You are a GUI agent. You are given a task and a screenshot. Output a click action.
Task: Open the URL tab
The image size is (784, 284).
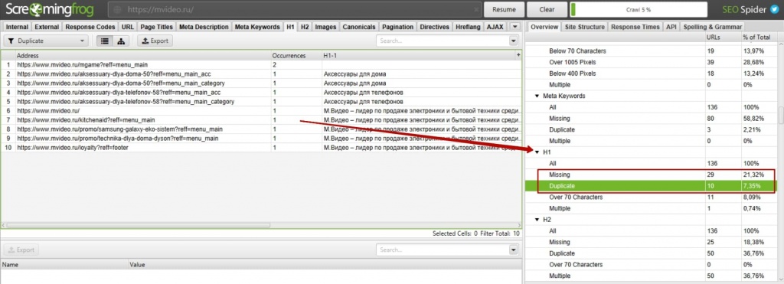point(128,27)
